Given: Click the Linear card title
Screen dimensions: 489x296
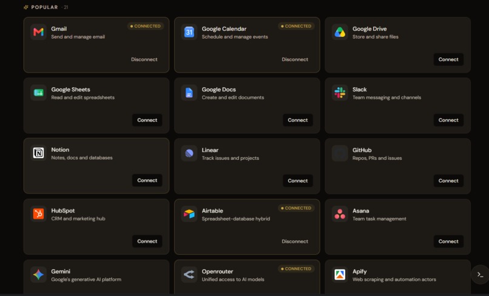Looking at the screenshot, I should [210, 150].
